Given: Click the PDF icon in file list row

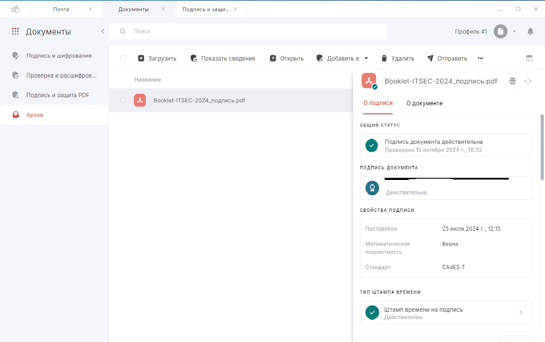Looking at the screenshot, I should tap(140, 100).
